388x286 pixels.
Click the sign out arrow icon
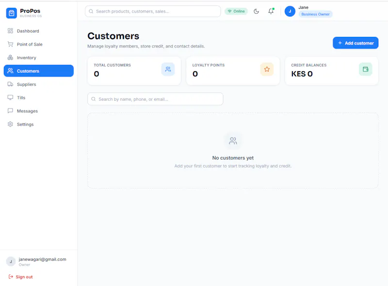[x=11, y=277]
